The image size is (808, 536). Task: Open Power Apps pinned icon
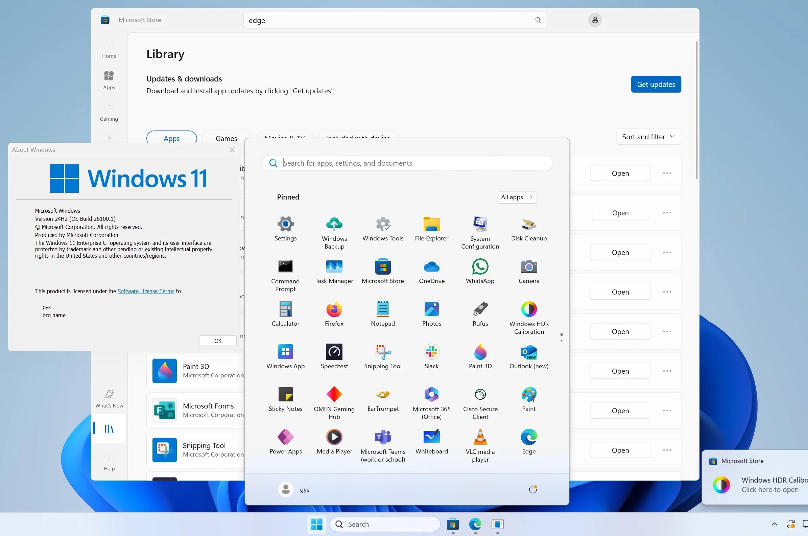click(285, 442)
